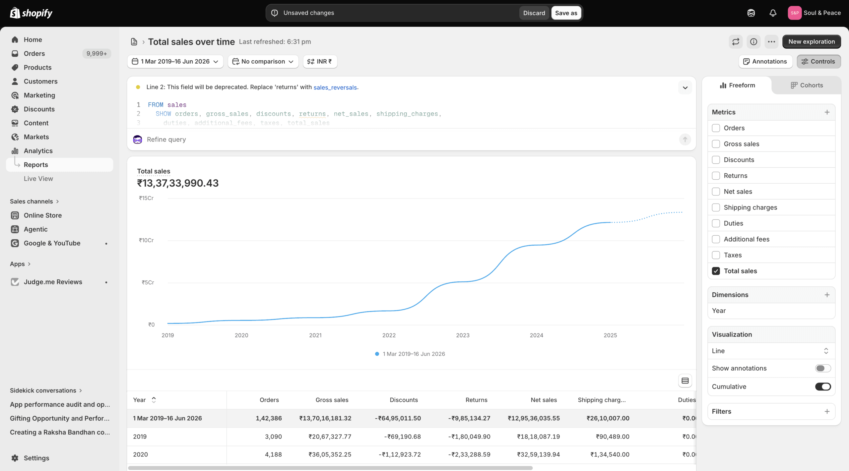Check the Net sales metric checkbox

coord(716,192)
